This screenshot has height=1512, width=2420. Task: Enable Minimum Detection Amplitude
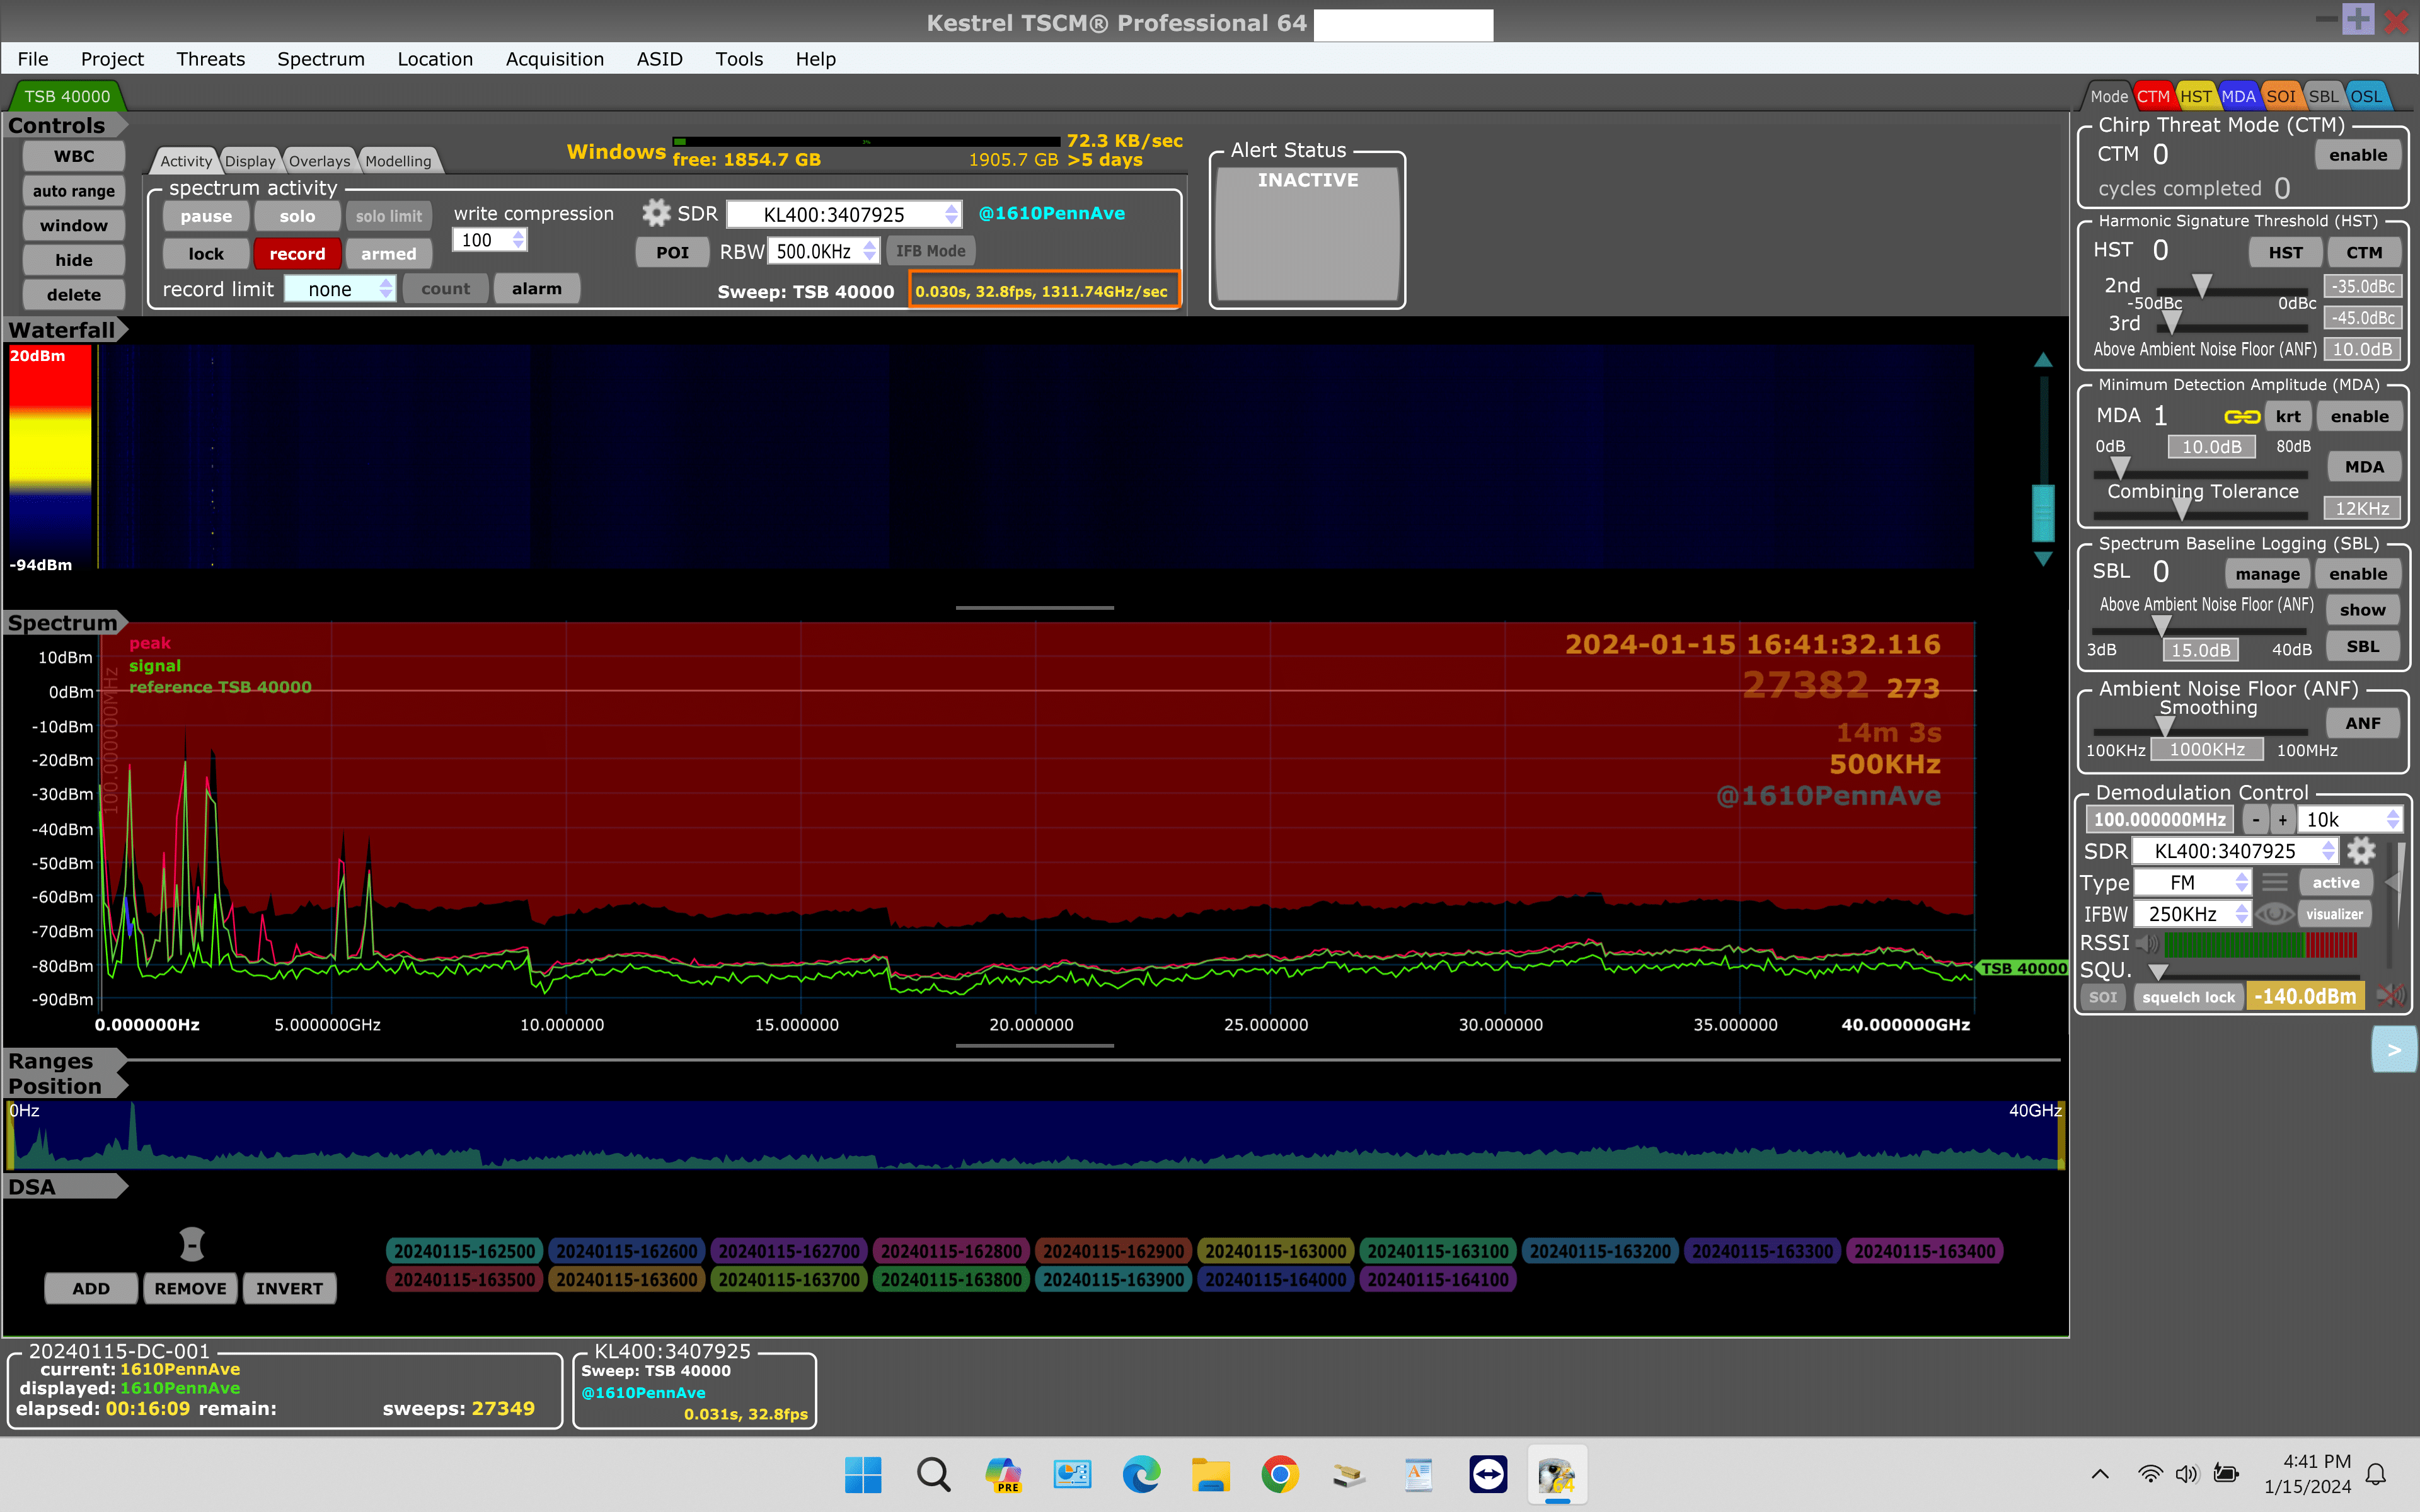2359,416
